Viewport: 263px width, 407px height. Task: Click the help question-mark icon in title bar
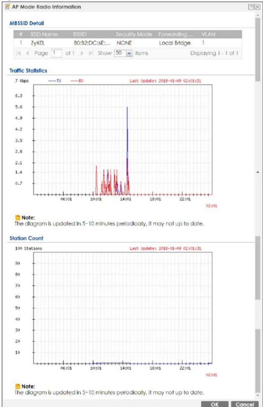pyautogui.click(x=250, y=7)
